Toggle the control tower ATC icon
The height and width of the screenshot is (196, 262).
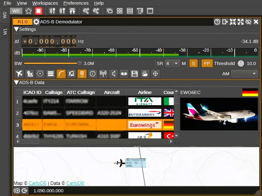(x=82, y=74)
